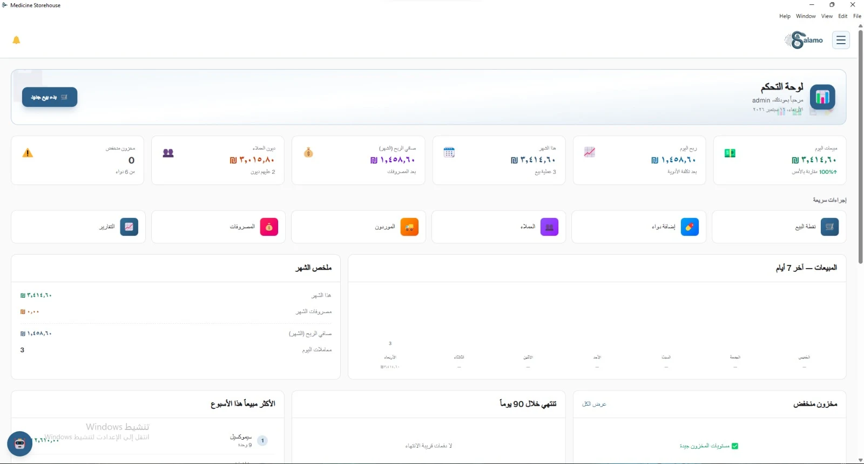864x464 pixels.
Task: Click صافي الربح (الشهر) row in ملخص الشهر
Action: coord(176,334)
